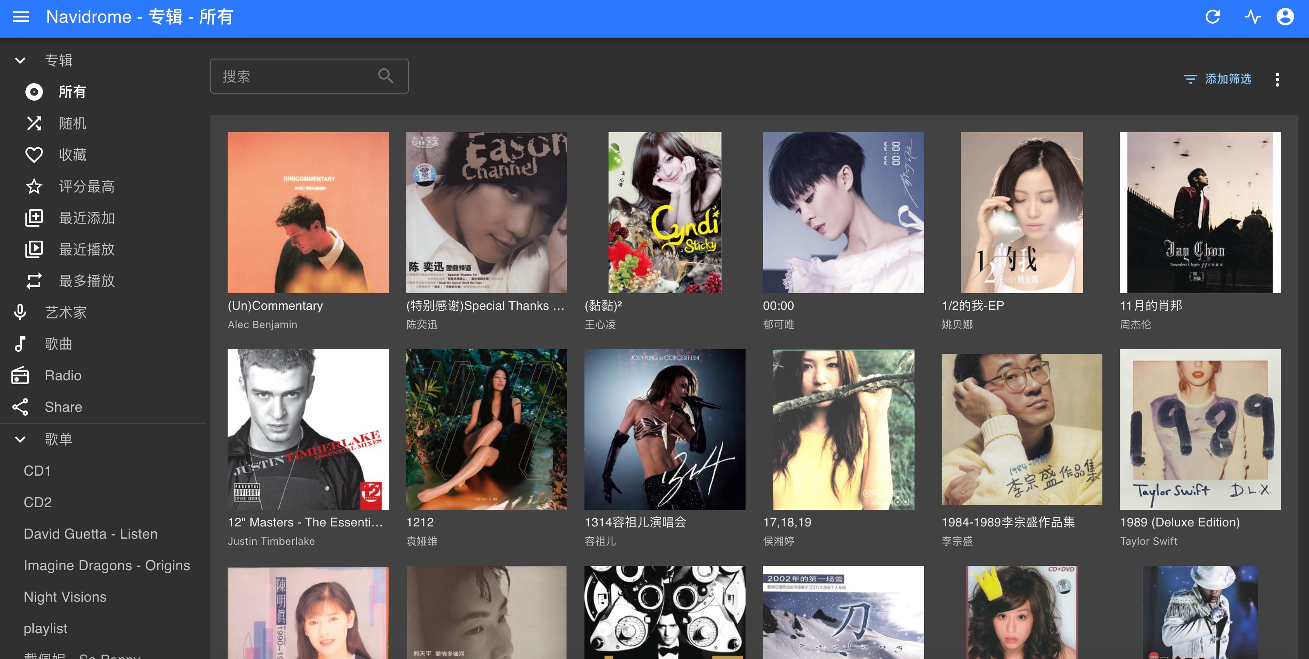Open playlist CD2

(38, 502)
